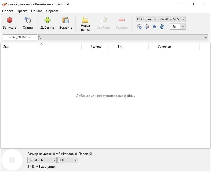Click the green plus Добавить icon

47,20
